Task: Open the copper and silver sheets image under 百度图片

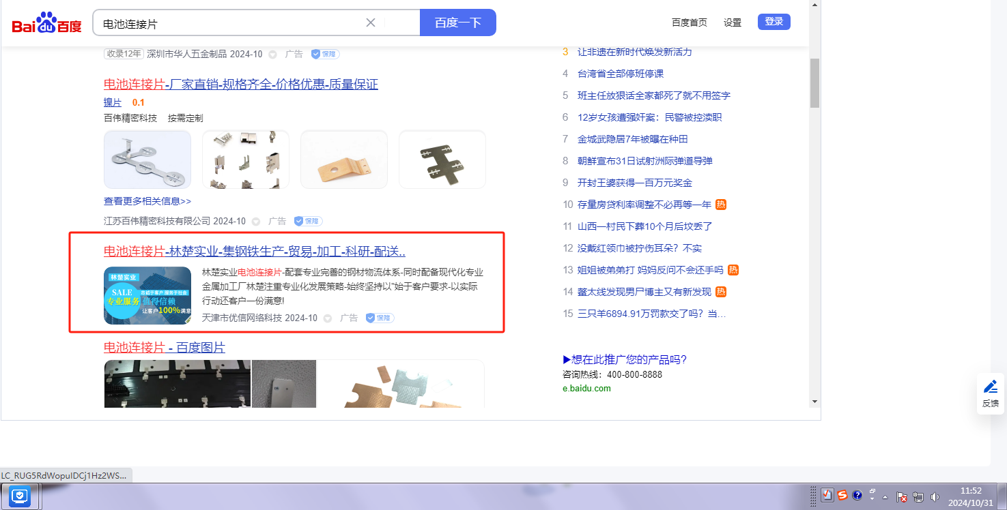Action: tap(401, 384)
